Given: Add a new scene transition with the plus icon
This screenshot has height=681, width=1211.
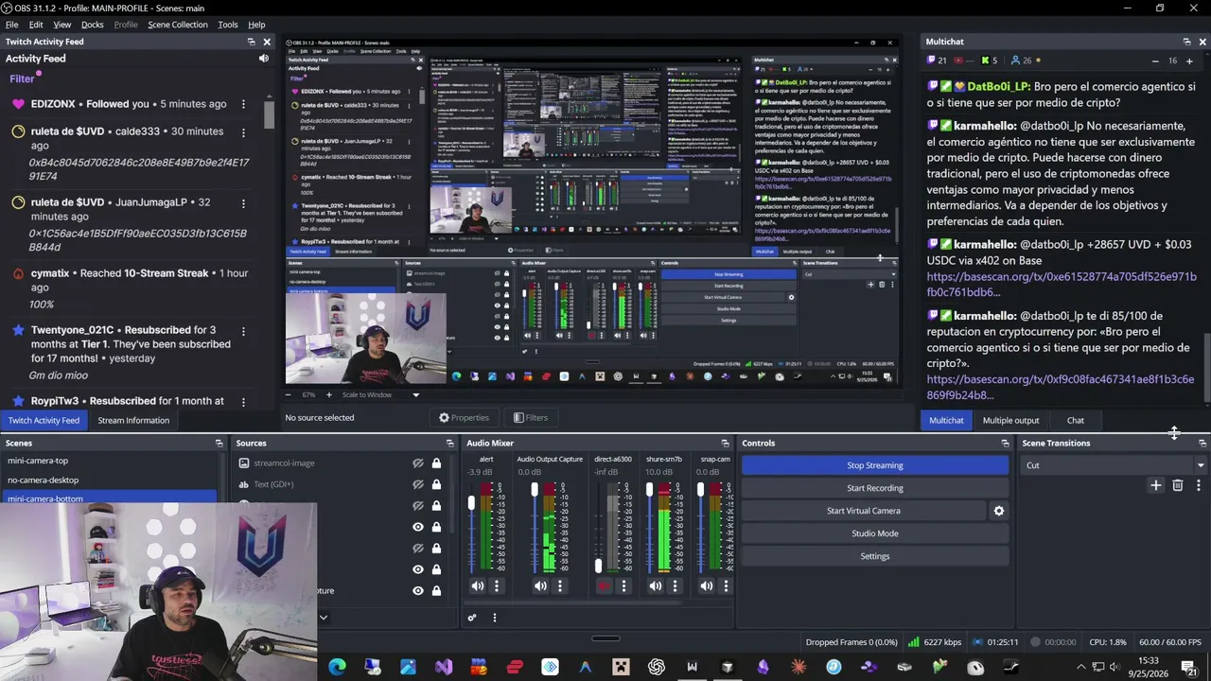Looking at the screenshot, I should pyautogui.click(x=1155, y=485).
